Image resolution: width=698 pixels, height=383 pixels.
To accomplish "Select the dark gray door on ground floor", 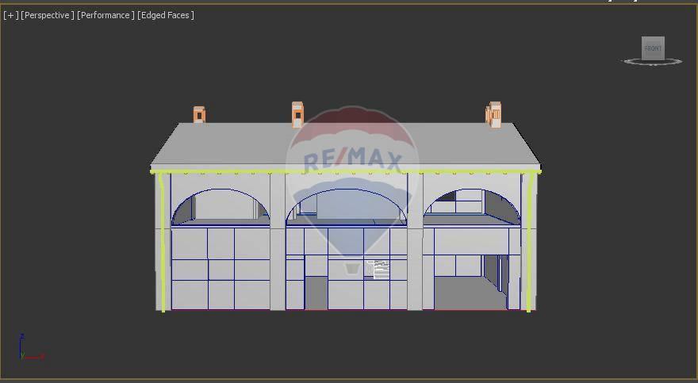I will tap(316, 293).
